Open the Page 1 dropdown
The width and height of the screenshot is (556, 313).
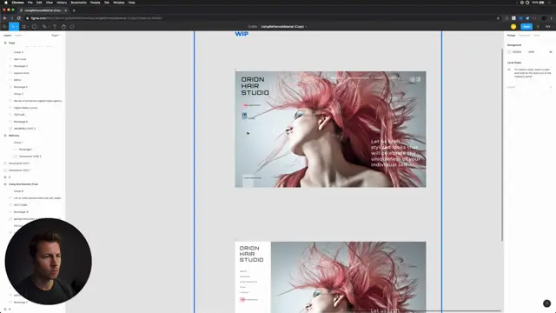56,36
